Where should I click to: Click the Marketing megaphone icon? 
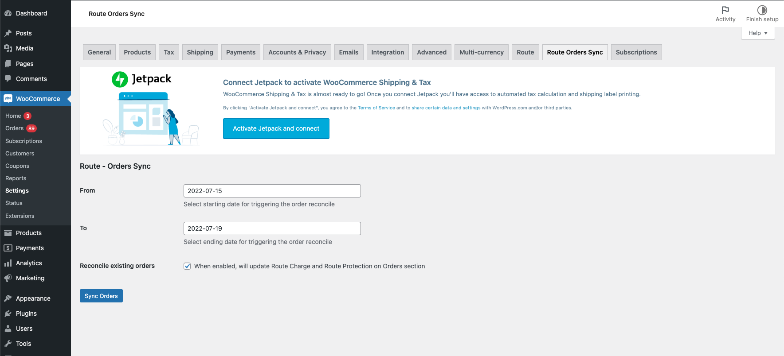8,278
